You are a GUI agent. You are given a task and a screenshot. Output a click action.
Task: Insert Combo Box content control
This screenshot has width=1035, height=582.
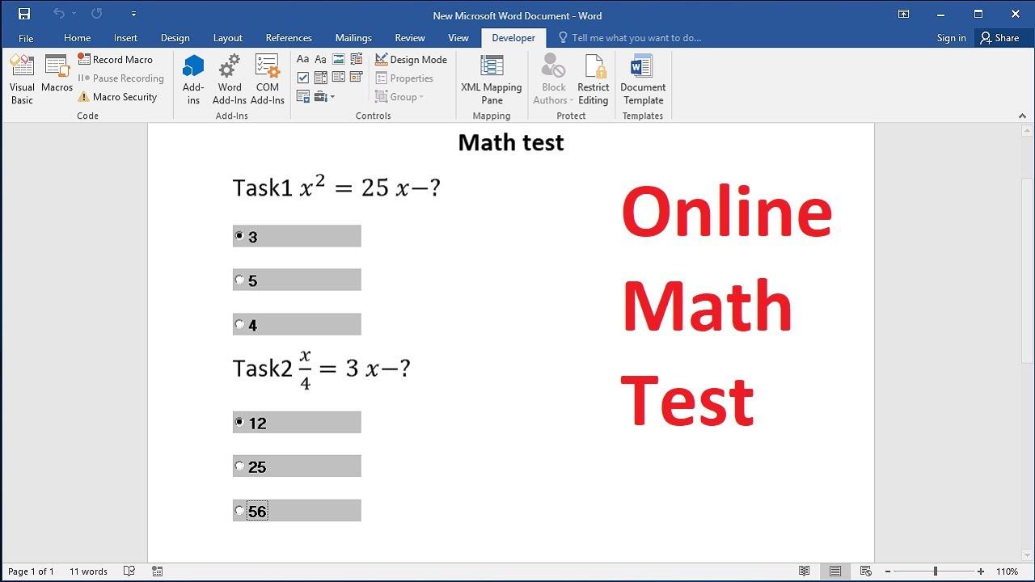pyautogui.click(x=321, y=78)
